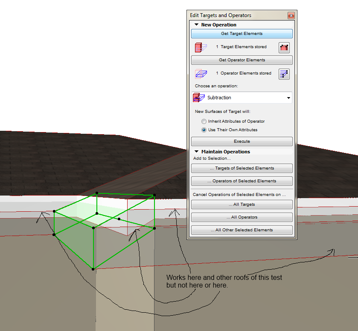Image resolution: width=358 pixels, height=331 pixels.
Task: Click 'Cancel Operations of Selected Elements on ...' text
Action: [x=239, y=195]
